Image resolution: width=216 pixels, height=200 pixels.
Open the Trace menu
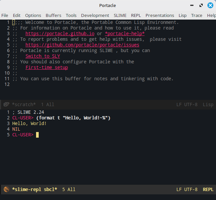coord(196,15)
